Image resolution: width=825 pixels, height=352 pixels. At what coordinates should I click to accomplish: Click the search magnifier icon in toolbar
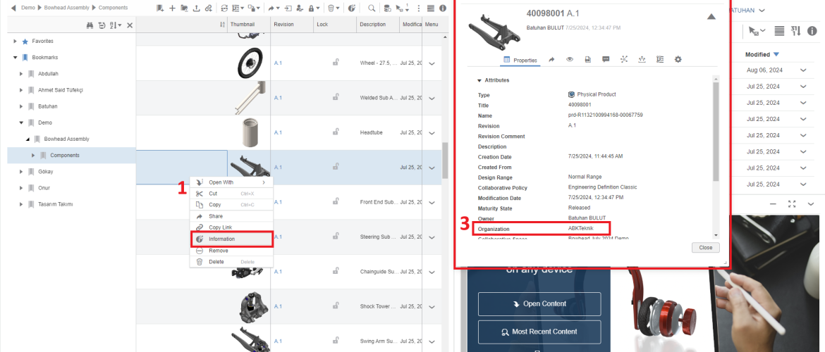tap(372, 8)
